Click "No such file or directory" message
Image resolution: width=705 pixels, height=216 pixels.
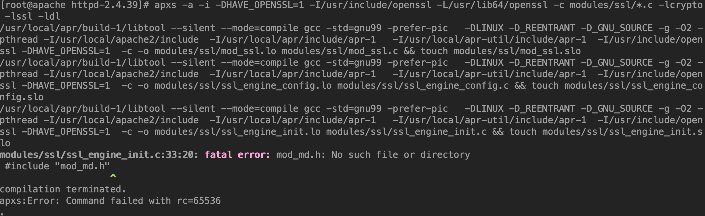point(401,155)
